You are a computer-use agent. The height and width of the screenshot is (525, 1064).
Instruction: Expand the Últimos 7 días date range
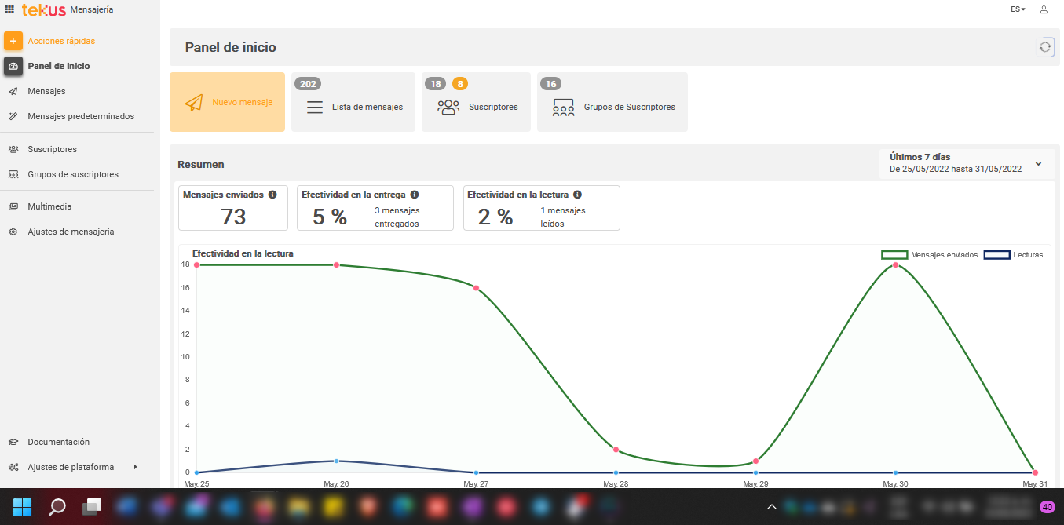(1038, 164)
